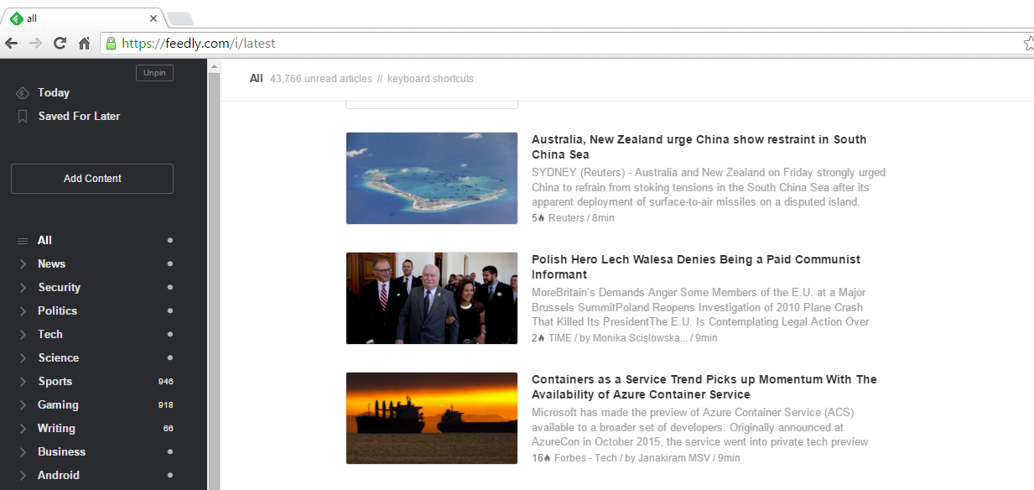
Task: Expand the Business category chevron
Action: (23, 452)
